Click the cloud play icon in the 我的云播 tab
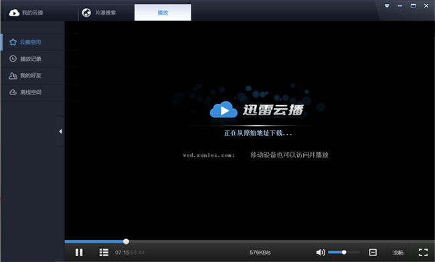Viewport: 435px width, 262px height. [14, 13]
